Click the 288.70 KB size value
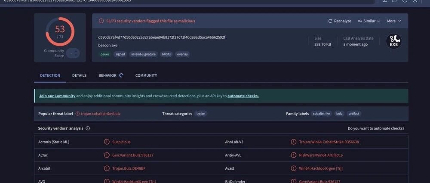 (322, 44)
